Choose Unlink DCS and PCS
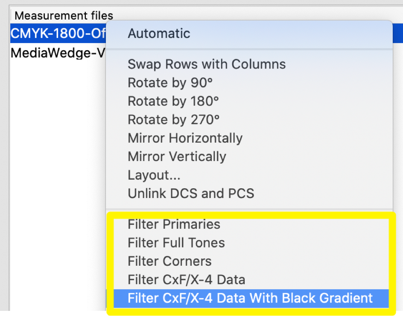The height and width of the screenshot is (316, 403). tap(249, 193)
